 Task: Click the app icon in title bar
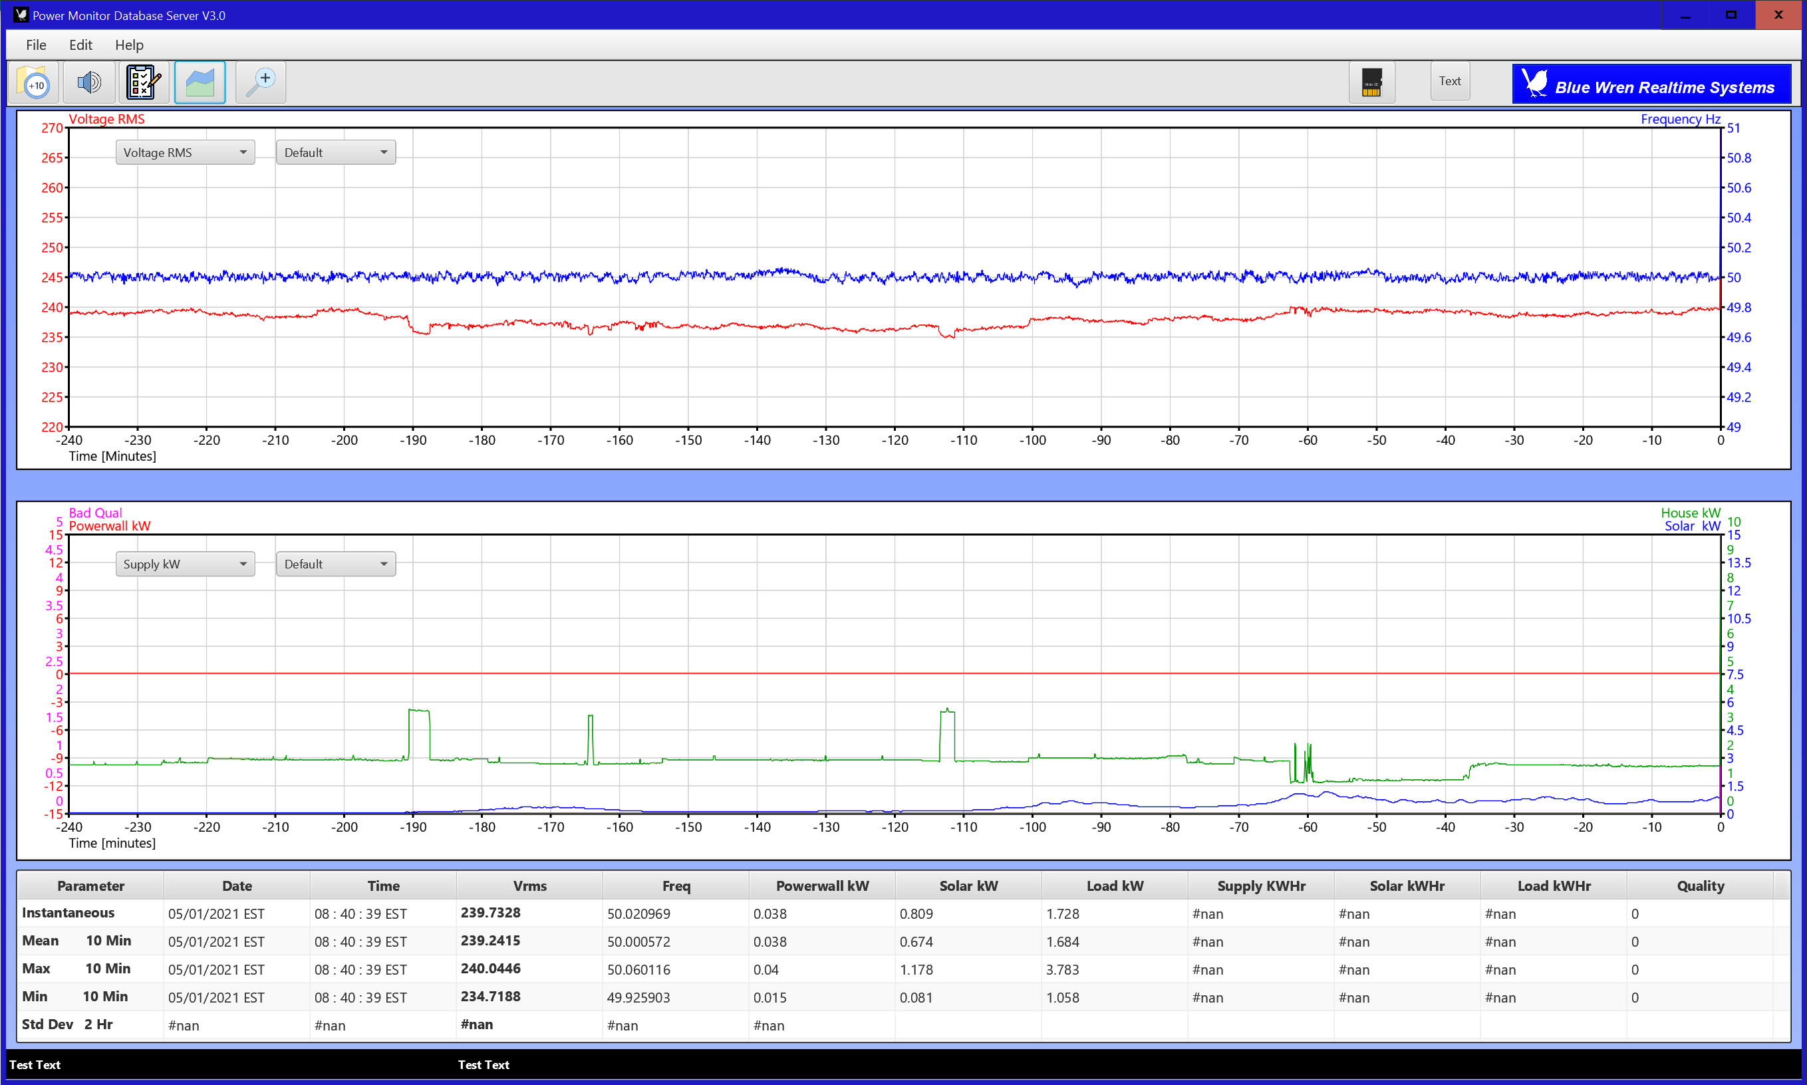tap(21, 15)
